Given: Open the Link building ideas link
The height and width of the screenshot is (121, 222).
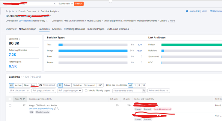Looking at the screenshot, I should [x=198, y=11].
